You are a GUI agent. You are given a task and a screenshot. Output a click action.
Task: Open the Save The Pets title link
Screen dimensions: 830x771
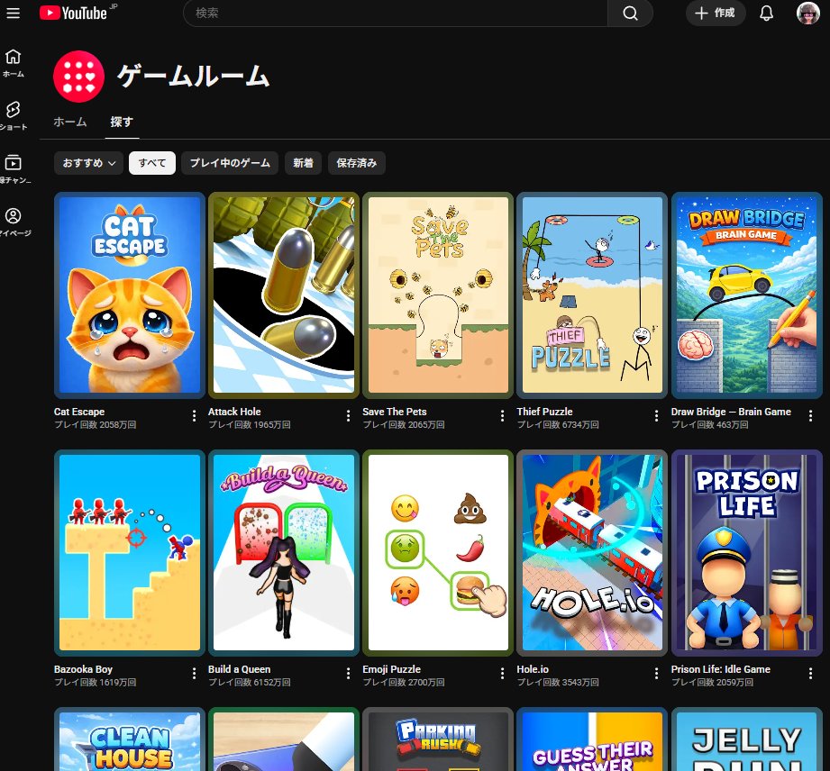point(395,411)
